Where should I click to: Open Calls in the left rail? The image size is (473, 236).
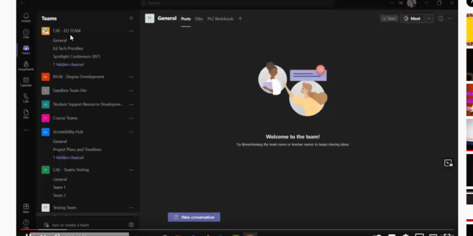coord(26,98)
